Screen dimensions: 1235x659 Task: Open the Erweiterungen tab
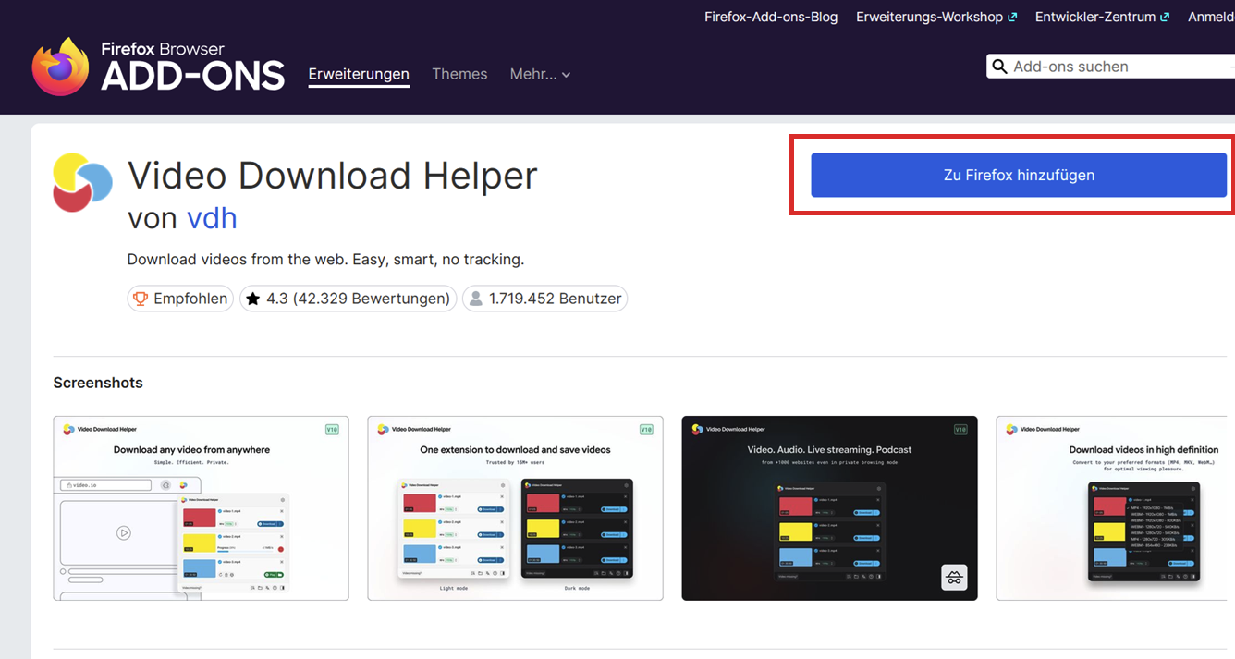(359, 74)
